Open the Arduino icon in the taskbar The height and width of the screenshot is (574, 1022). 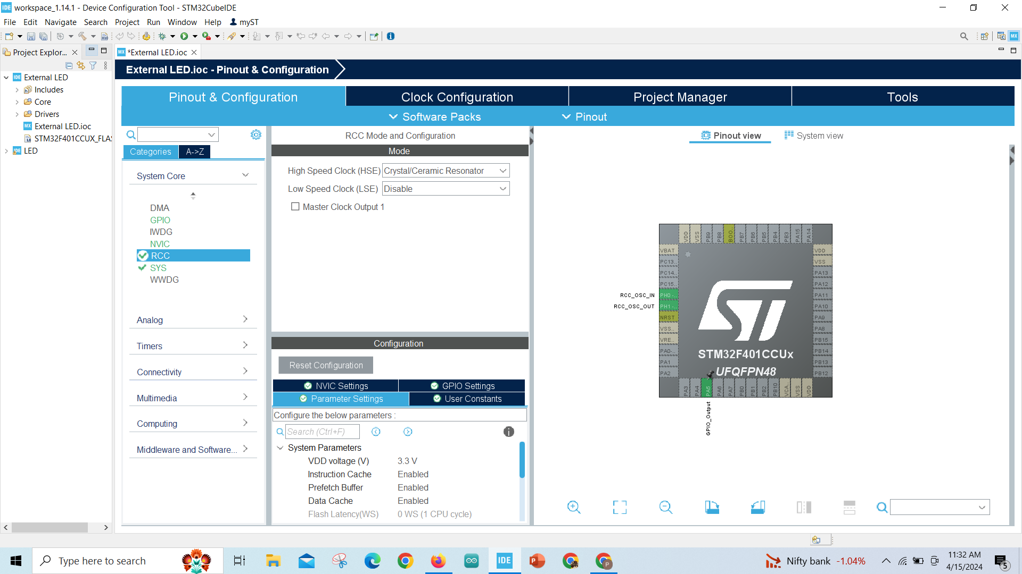coord(471,560)
